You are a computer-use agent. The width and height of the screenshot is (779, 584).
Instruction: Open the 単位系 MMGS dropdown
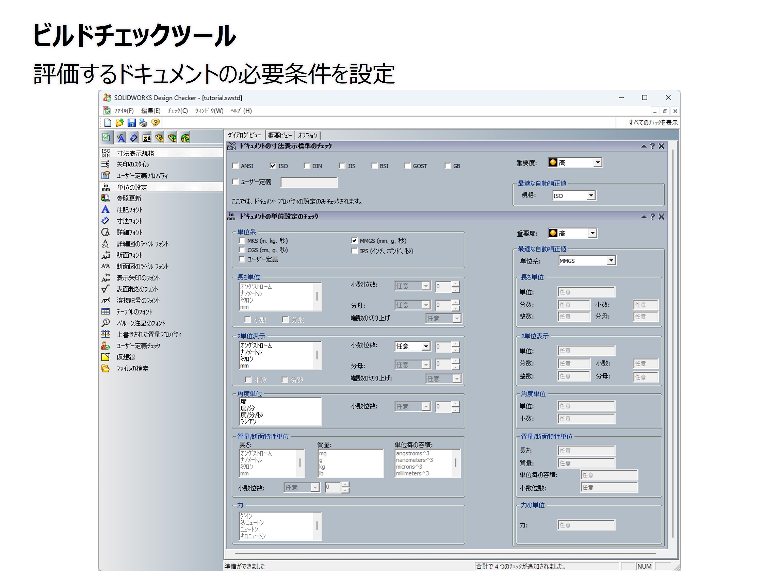point(611,260)
